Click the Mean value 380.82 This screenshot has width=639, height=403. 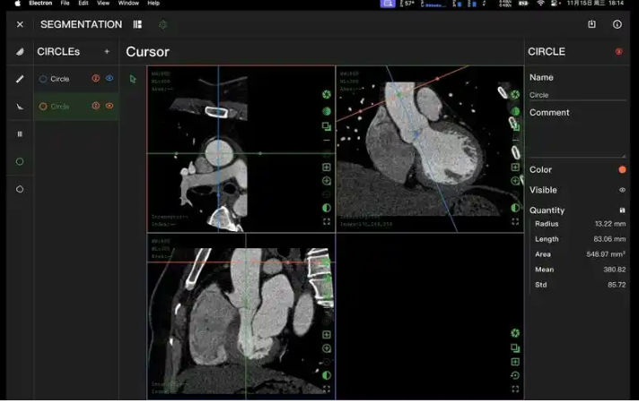click(x=614, y=270)
